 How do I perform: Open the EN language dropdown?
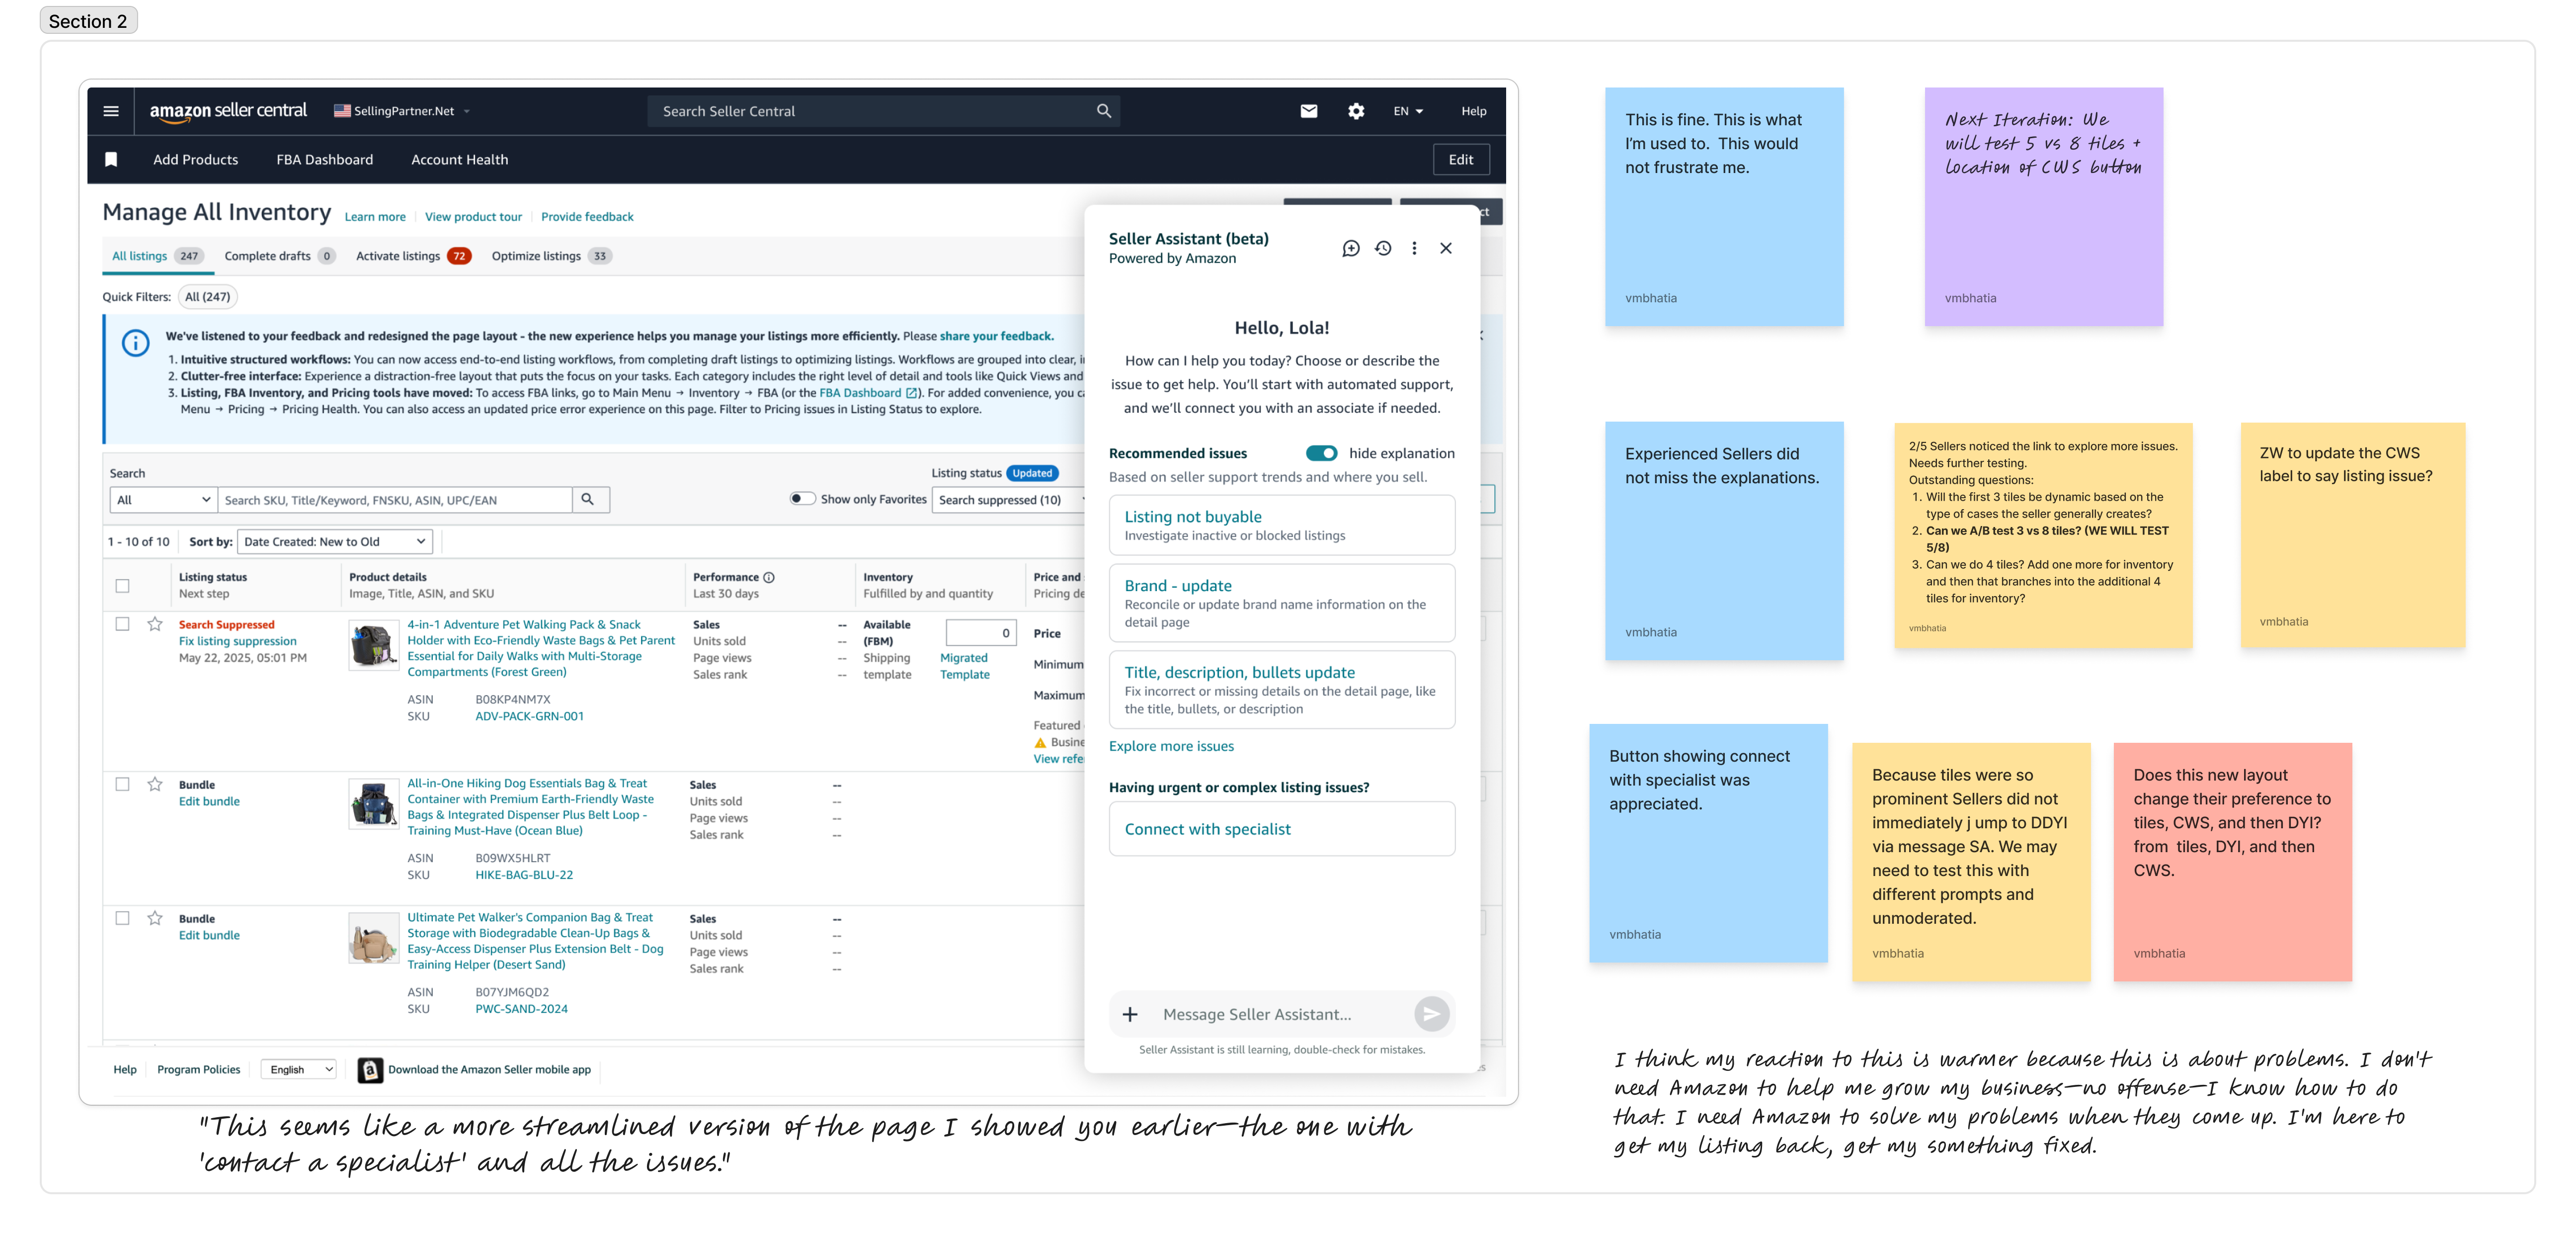point(1407,111)
